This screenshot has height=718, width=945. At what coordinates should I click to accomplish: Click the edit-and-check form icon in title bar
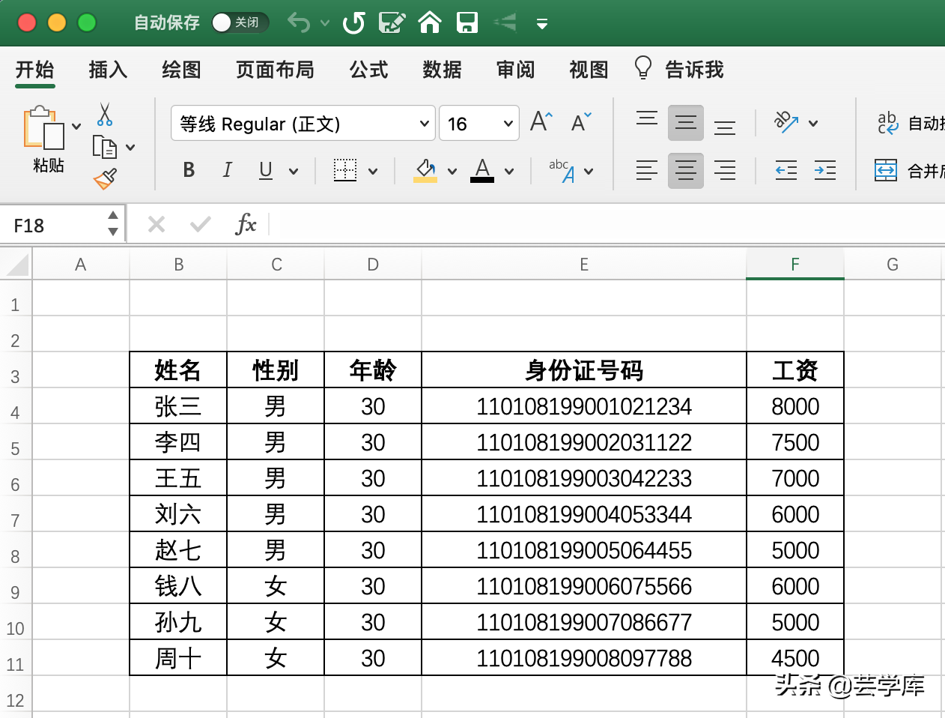(x=392, y=22)
